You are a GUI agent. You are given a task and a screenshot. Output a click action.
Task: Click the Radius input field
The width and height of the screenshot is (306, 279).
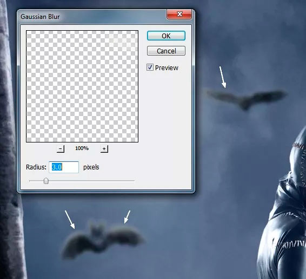pos(64,167)
